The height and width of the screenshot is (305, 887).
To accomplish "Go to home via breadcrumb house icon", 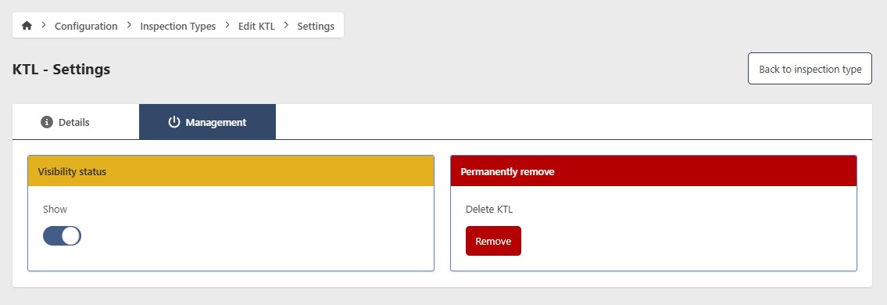I will (27, 26).
